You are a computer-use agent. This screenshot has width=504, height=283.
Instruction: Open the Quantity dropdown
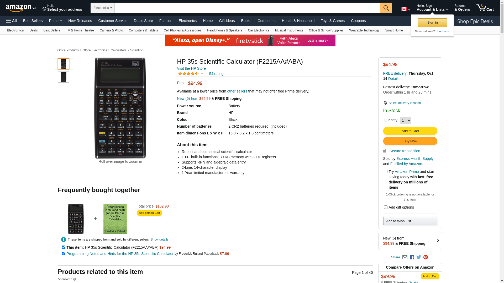pyautogui.click(x=405, y=120)
